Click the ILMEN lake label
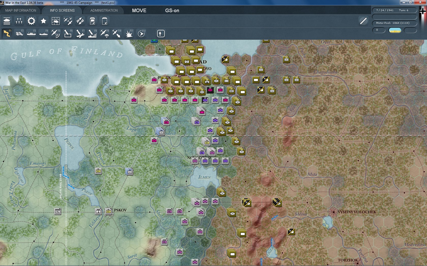 [x=204, y=177]
